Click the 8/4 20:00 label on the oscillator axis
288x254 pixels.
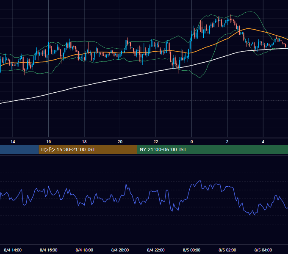[120, 250]
